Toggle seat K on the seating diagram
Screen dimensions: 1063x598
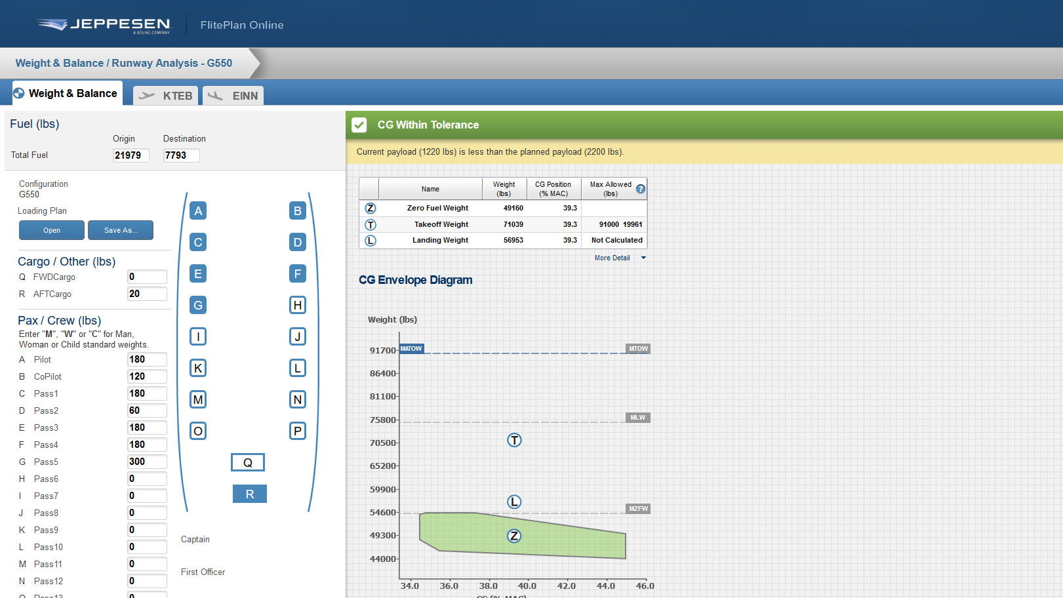(x=198, y=368)
